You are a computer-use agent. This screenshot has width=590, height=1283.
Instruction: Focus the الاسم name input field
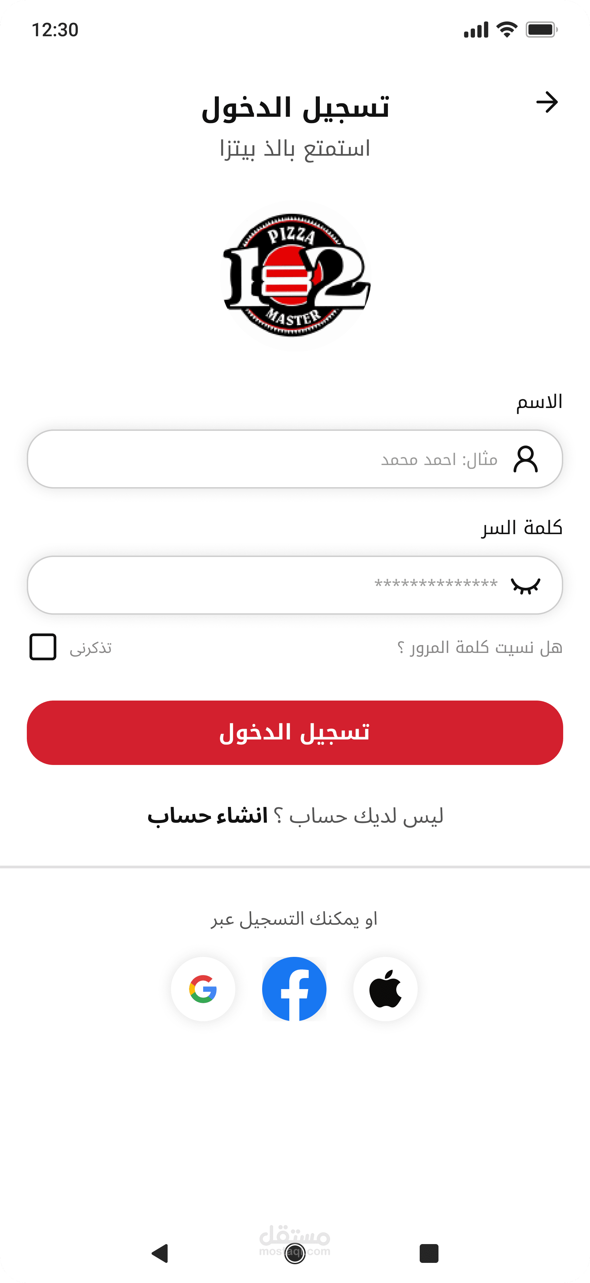pyautogui.click(x=295, y=459)
